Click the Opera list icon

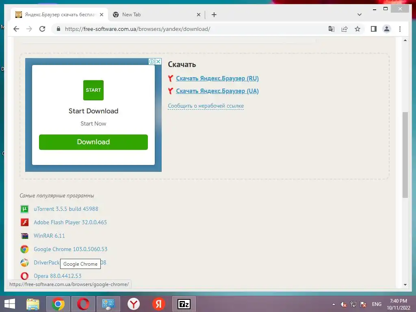[x=24, y=276]
